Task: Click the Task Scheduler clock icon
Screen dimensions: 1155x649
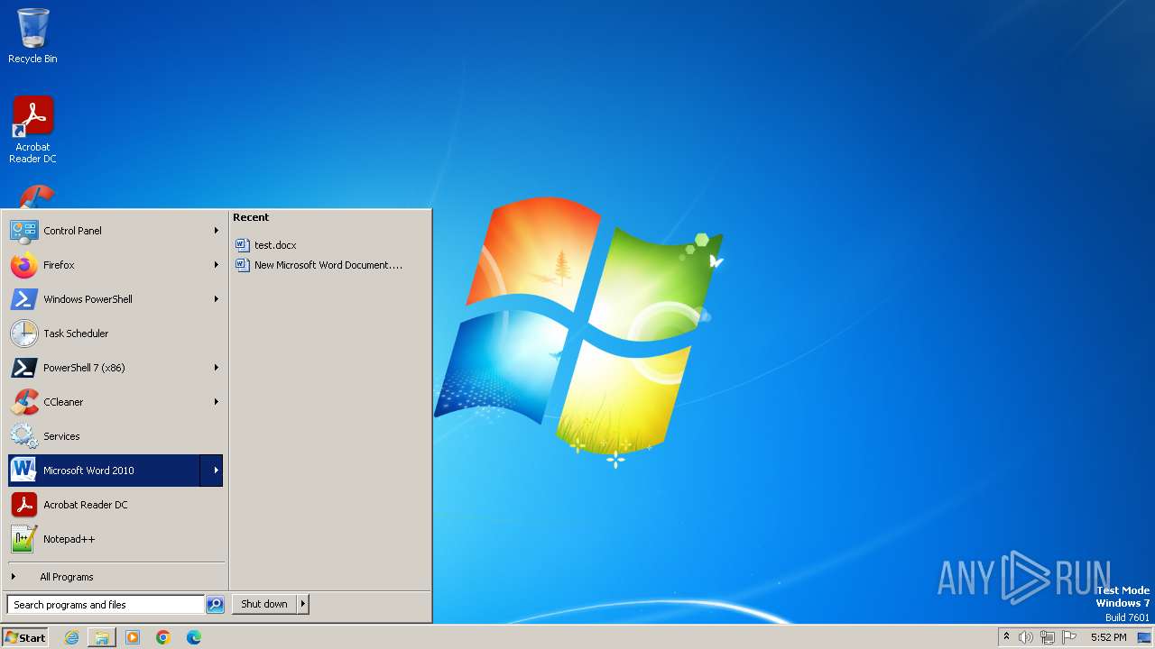Action: pyautogui.click(x=24, y=334)
